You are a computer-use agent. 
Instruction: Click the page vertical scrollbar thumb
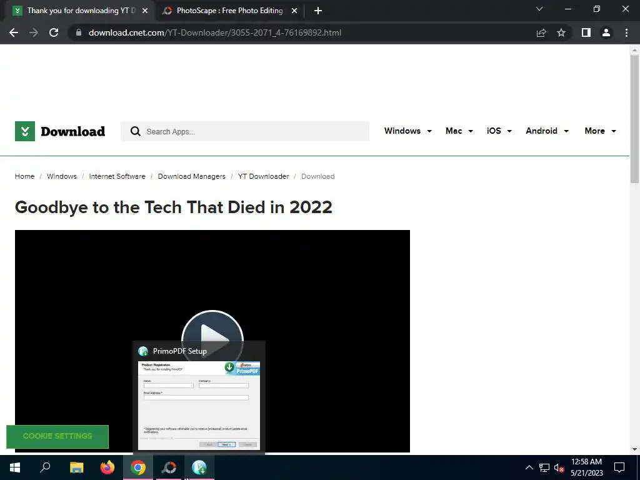pyautogui.click(x=634, y=118)
